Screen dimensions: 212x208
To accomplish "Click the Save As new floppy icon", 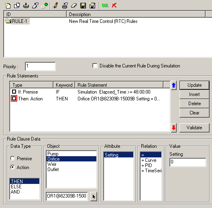I will click(x=92, y=6).
